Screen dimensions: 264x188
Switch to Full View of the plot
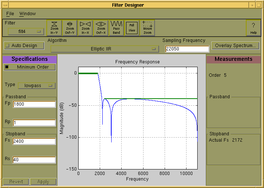click(132, 28)
